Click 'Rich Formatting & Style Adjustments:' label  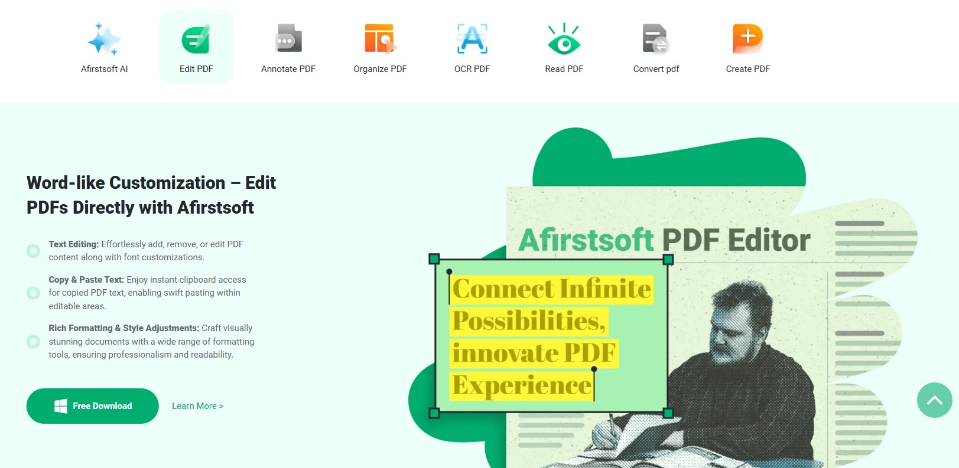click(123, 328)
